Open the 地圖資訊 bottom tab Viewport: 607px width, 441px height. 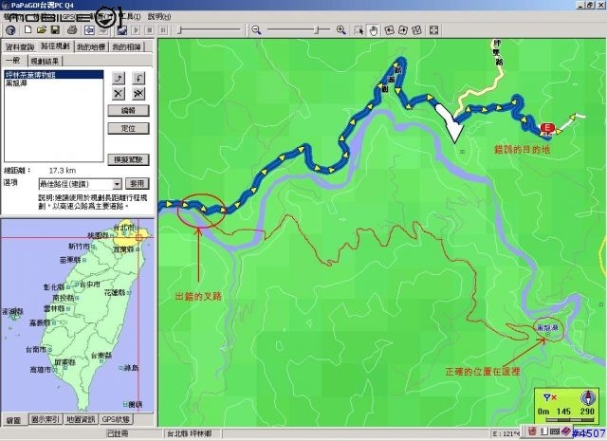point(81,419)
